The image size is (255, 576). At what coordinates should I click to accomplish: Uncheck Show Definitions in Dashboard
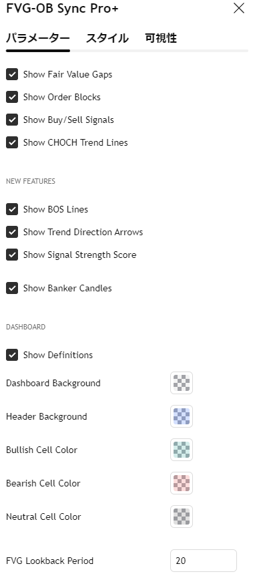[x=12, y=355]
